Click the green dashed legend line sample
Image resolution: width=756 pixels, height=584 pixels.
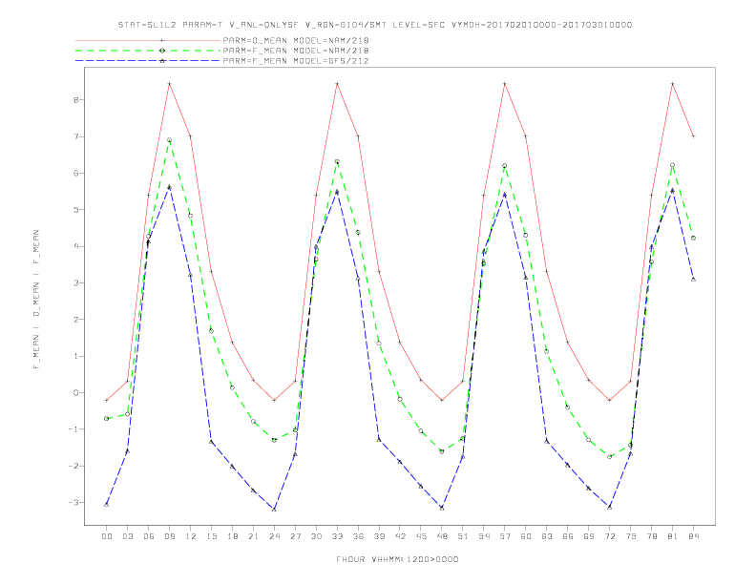tap(148, 51)
